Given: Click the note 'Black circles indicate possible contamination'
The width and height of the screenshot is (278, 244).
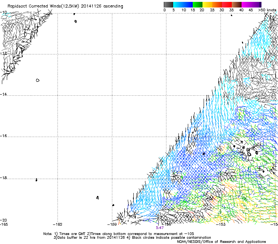Looking at the screenshot, I should (x=171, y=238).
